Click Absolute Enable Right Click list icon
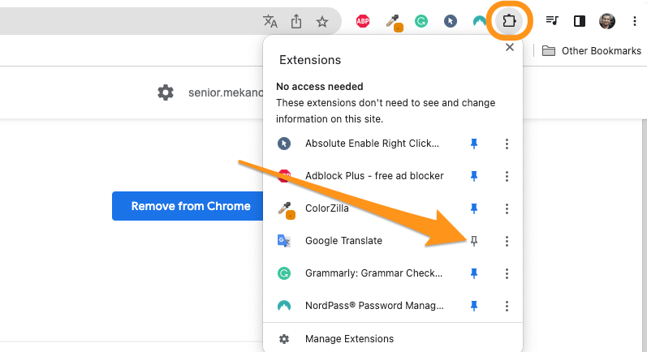The width and height of the screenshot is (647, 352). (284, 144)
